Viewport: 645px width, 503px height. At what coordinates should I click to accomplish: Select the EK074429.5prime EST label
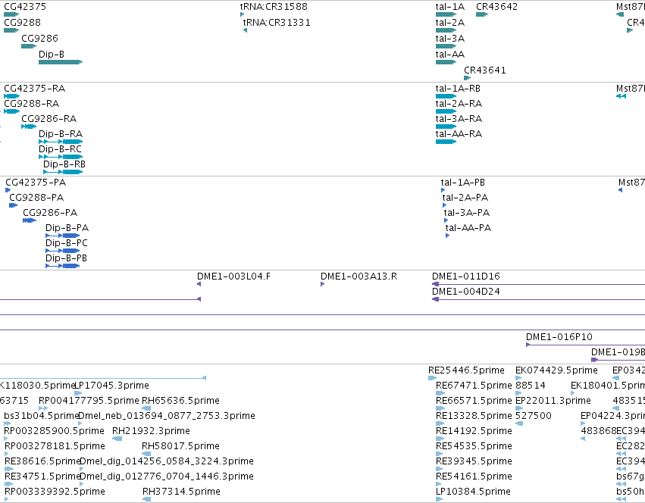coord(556,370)
